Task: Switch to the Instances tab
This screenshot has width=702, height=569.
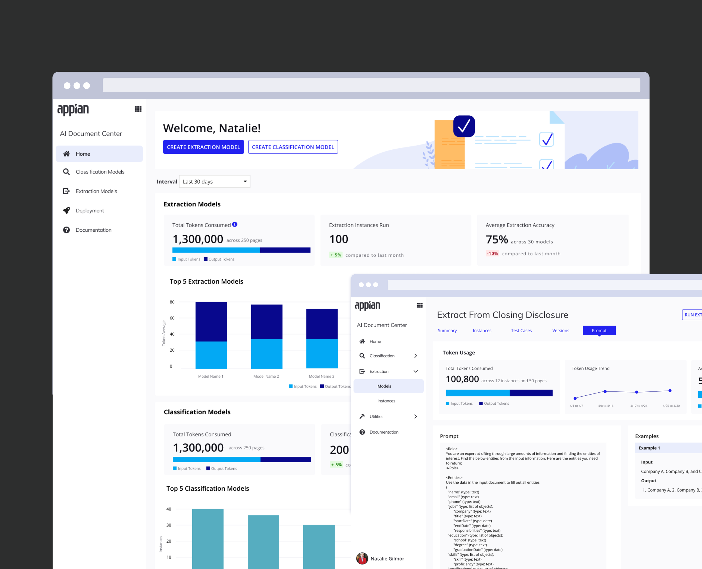Action: coord(482,330)
